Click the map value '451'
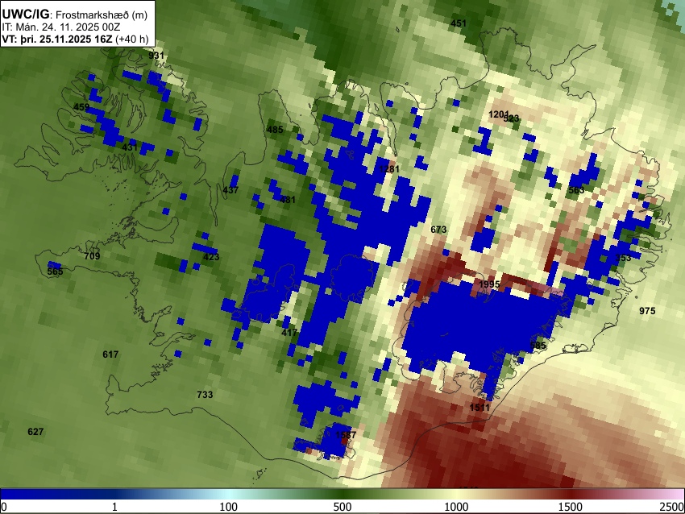Viewport: 685px width, 514px height. coord(459,23)
